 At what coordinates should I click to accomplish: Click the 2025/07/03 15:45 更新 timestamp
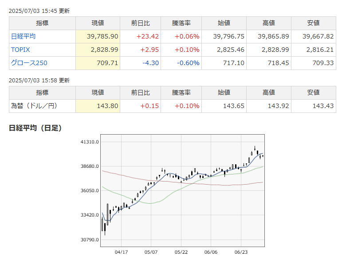[39, 11]
